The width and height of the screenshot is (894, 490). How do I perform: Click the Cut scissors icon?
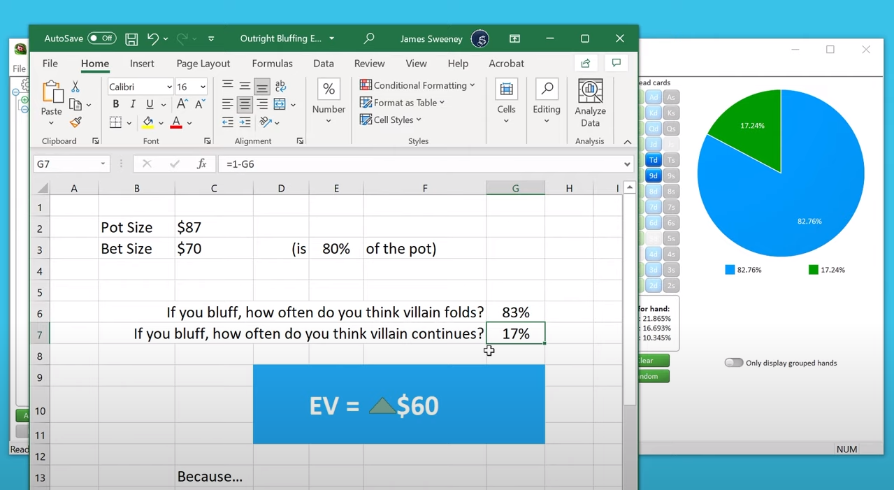point(75,87)
